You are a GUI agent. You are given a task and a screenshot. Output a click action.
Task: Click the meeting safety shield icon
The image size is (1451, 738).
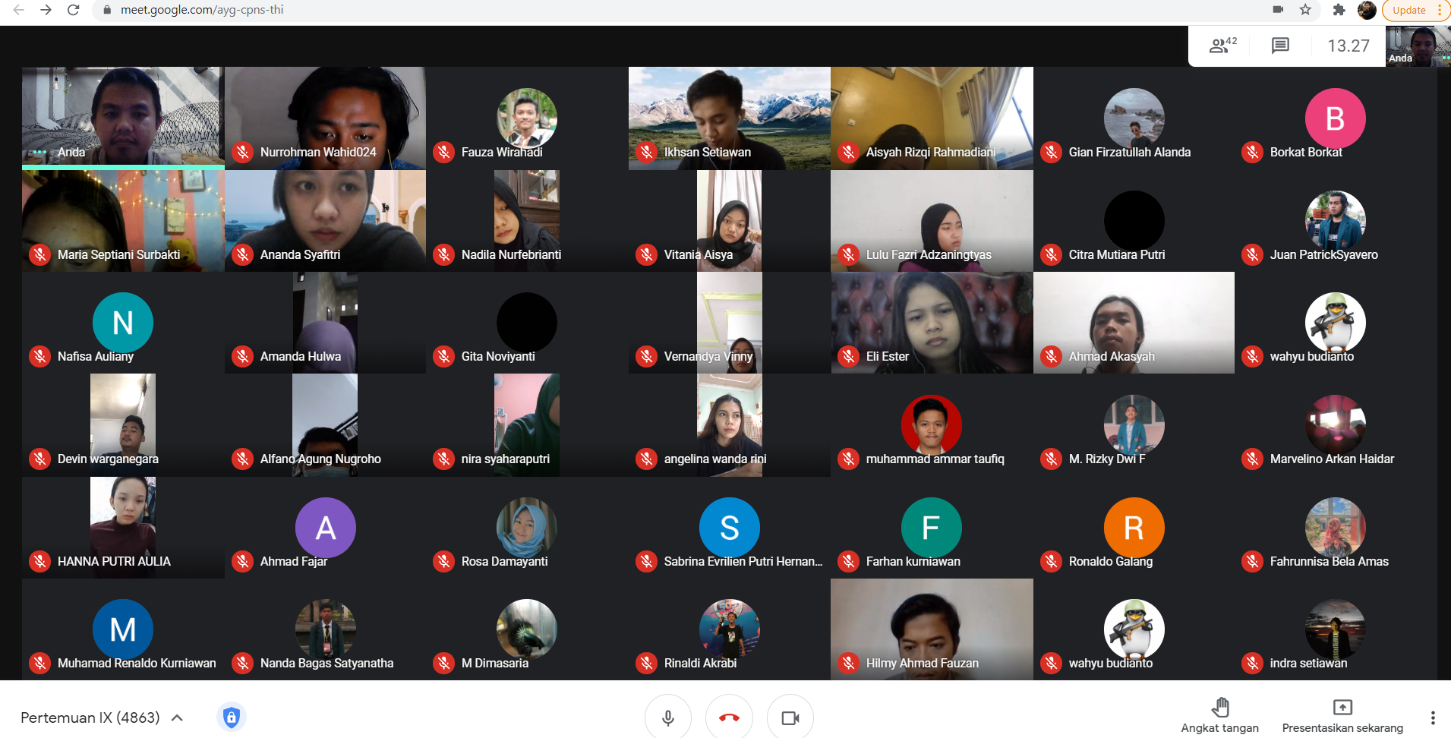click(x=232, y=717)
